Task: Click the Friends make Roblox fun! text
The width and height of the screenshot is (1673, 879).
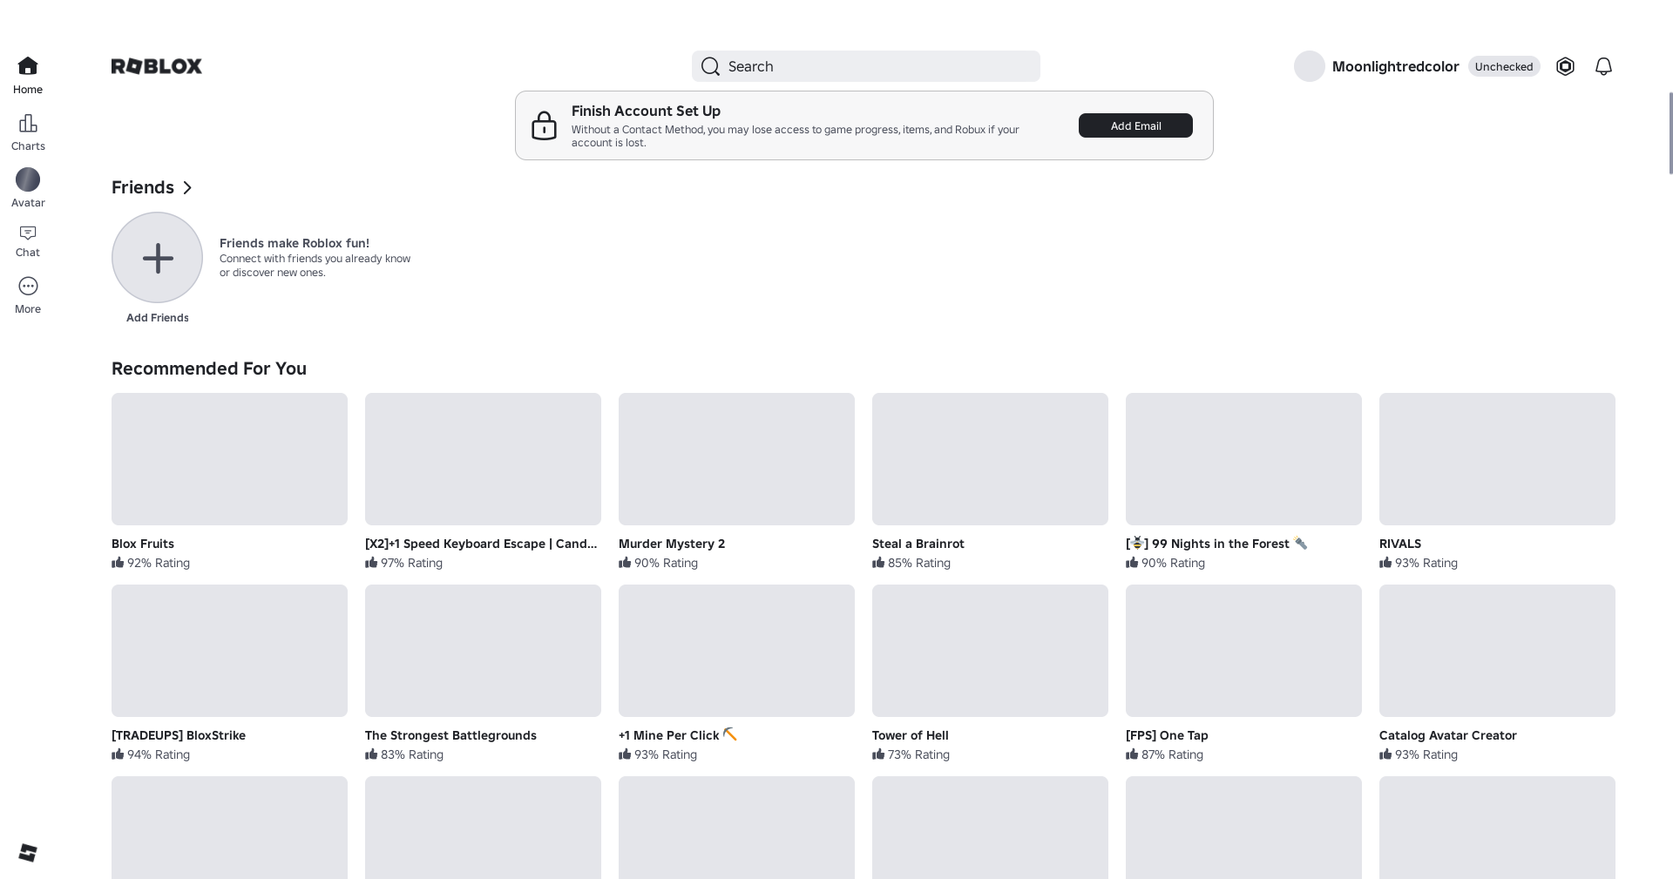Action: point(295,243)
